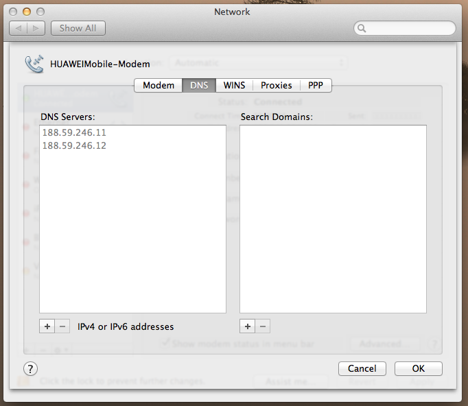This screenshot has width=468, height=406.
Task: Switch to the Proxies tab
Action: pos(277,85)
